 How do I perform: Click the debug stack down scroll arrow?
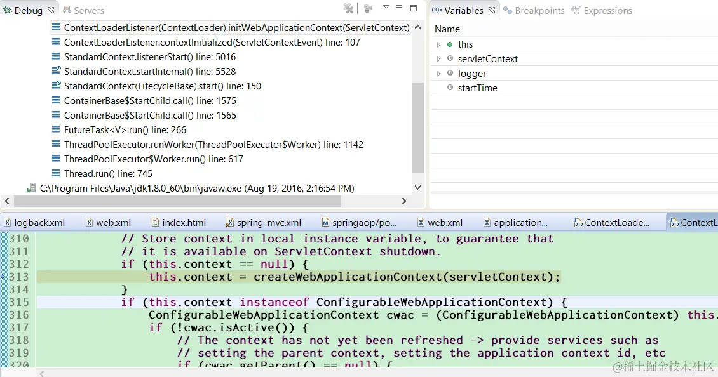(417, 187)
